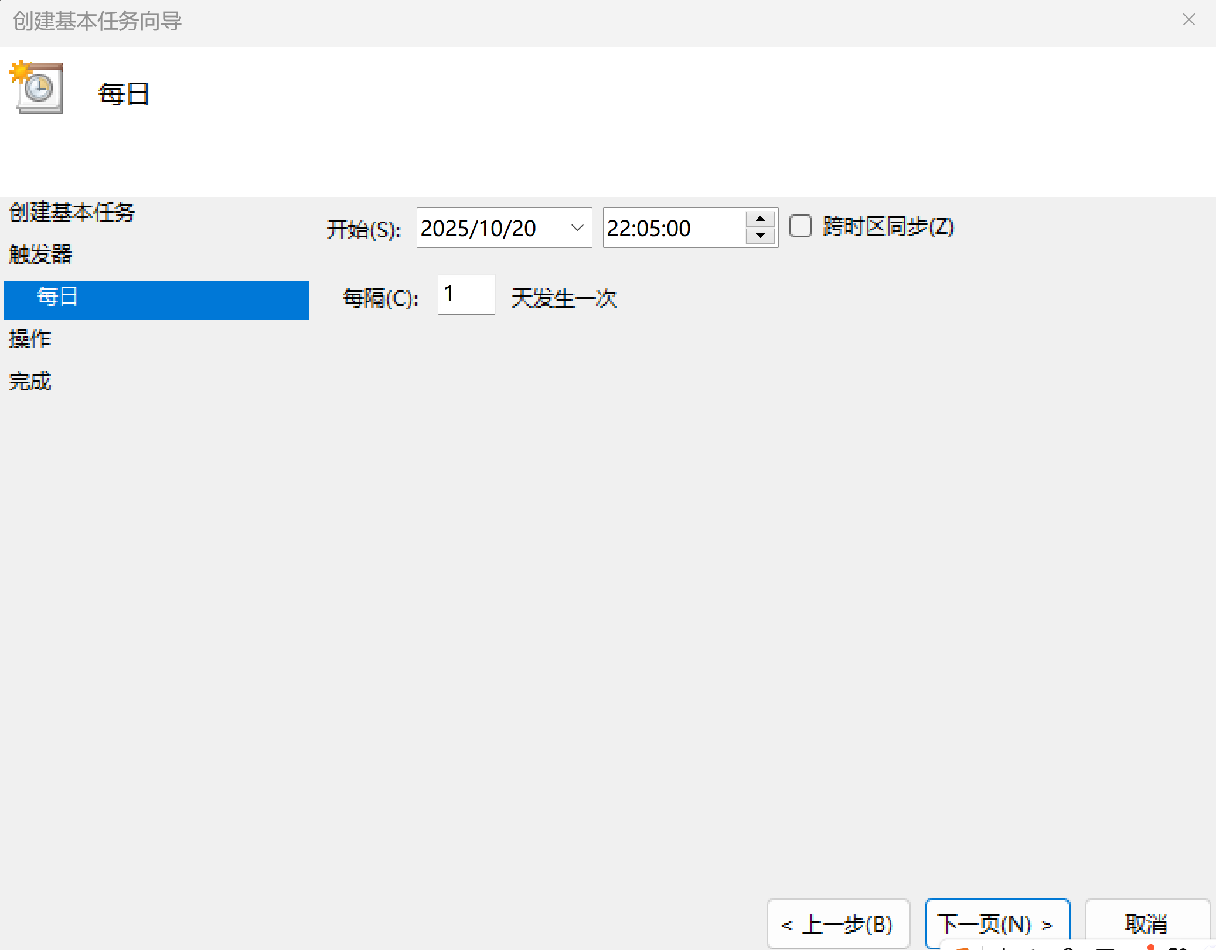The height and width of the screenshot is (950, 1216).
Task: Click the 开始(S) label
Action: 363,229
